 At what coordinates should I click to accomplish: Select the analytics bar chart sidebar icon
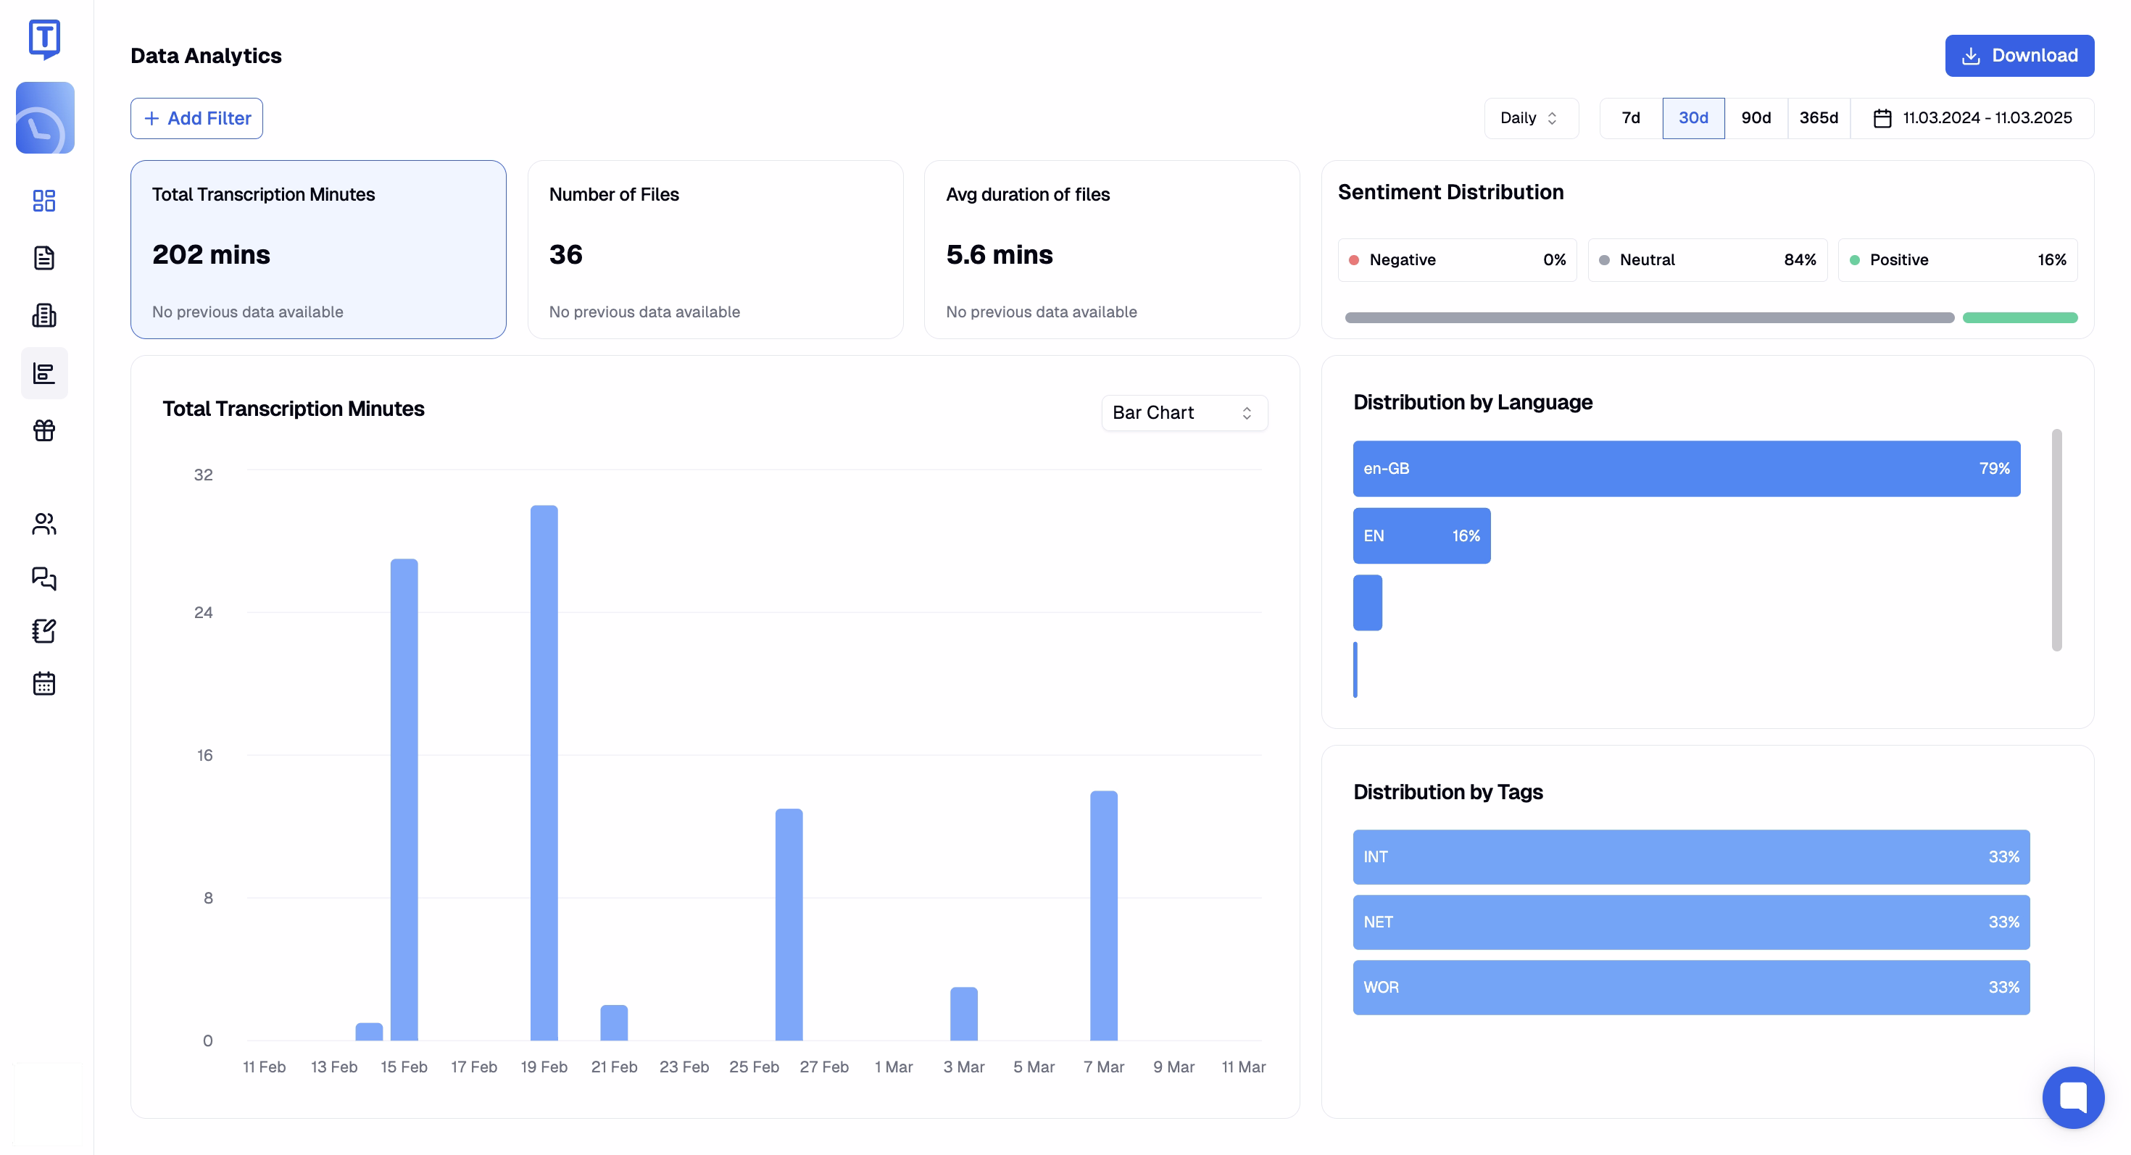coord(43,373)
